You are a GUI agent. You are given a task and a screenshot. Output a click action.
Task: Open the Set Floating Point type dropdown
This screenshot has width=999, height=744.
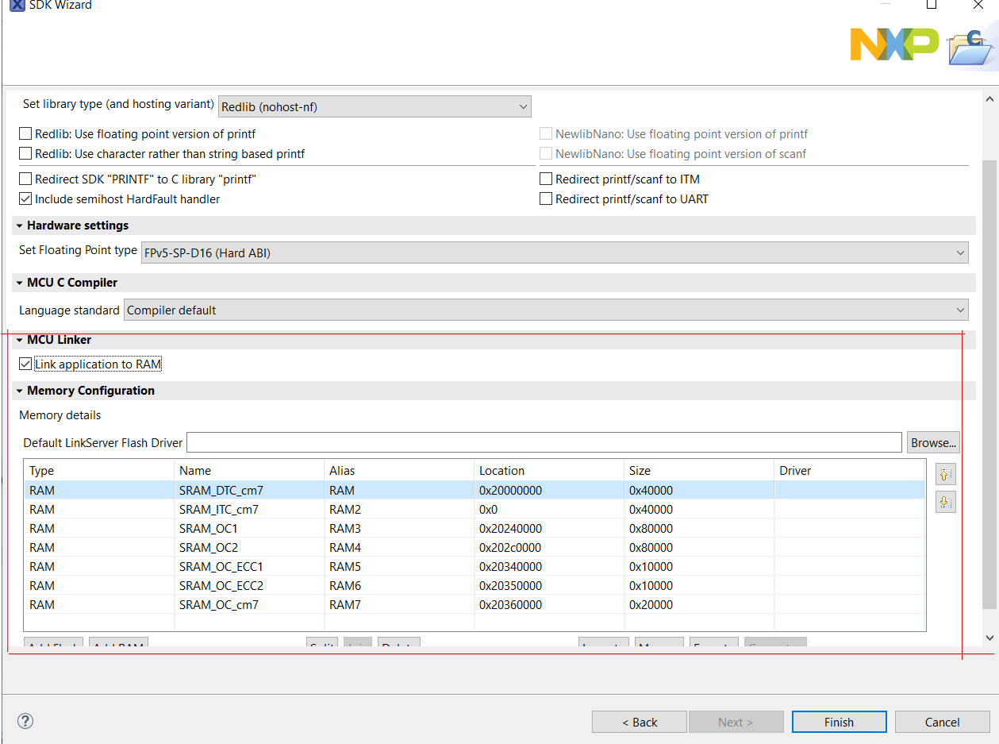pyautogui.click(x=960, y=252)
